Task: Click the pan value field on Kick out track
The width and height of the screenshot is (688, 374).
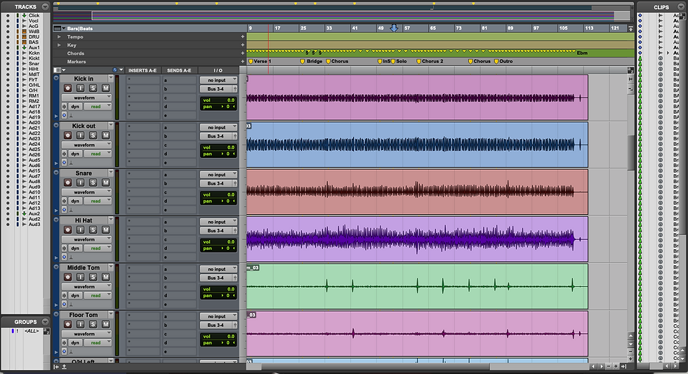Action: pyautogui.click(x=218, y=154)
